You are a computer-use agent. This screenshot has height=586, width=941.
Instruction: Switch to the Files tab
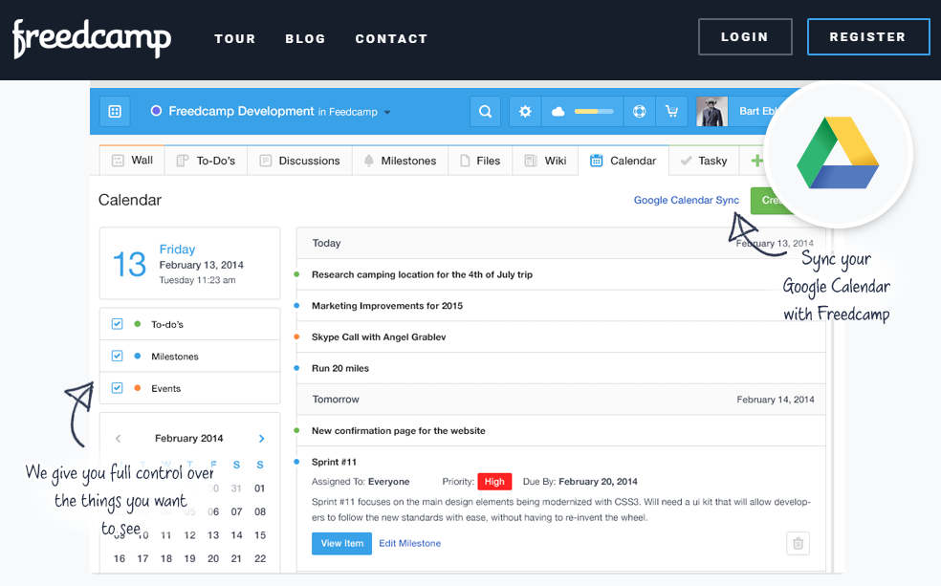point(480,161)
